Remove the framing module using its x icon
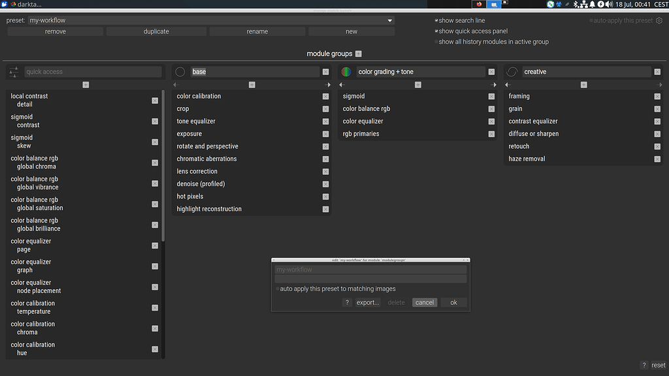Viewport: 669px width, 376px height. pos(657,96)
